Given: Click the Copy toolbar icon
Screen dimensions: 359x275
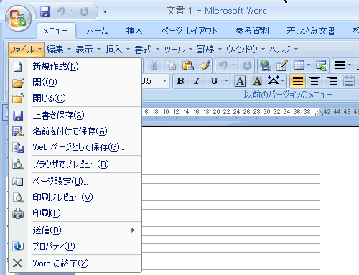Looking at the screenshot, I should [171, 65].
